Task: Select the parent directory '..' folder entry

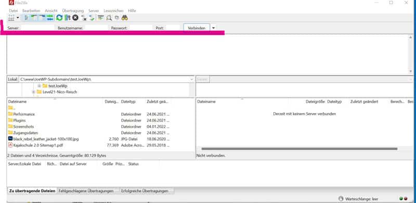Action: [12, 107]
